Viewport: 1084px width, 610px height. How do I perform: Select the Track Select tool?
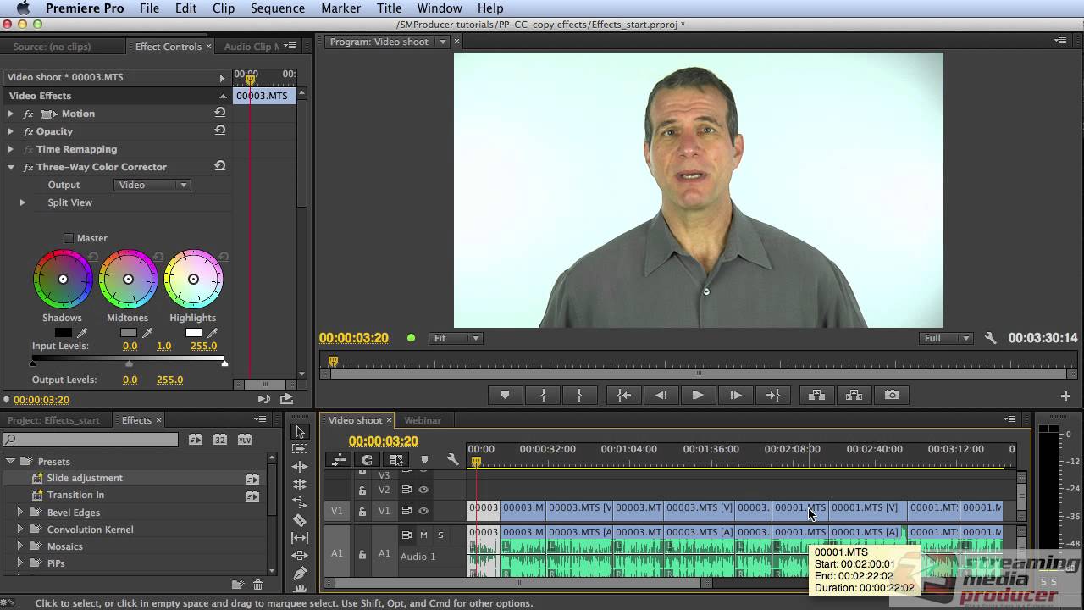300,449
